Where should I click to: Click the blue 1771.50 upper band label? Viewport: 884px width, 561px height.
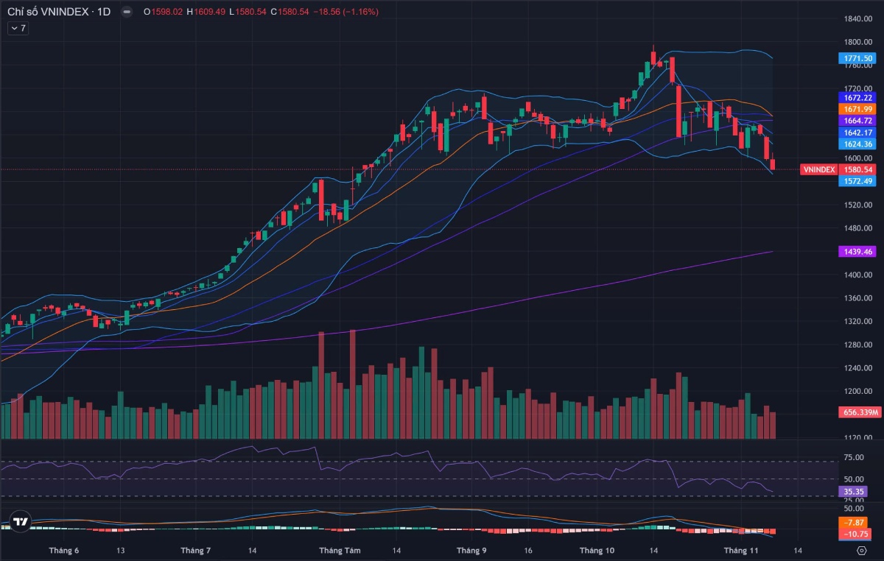click(x=856, y=58)
